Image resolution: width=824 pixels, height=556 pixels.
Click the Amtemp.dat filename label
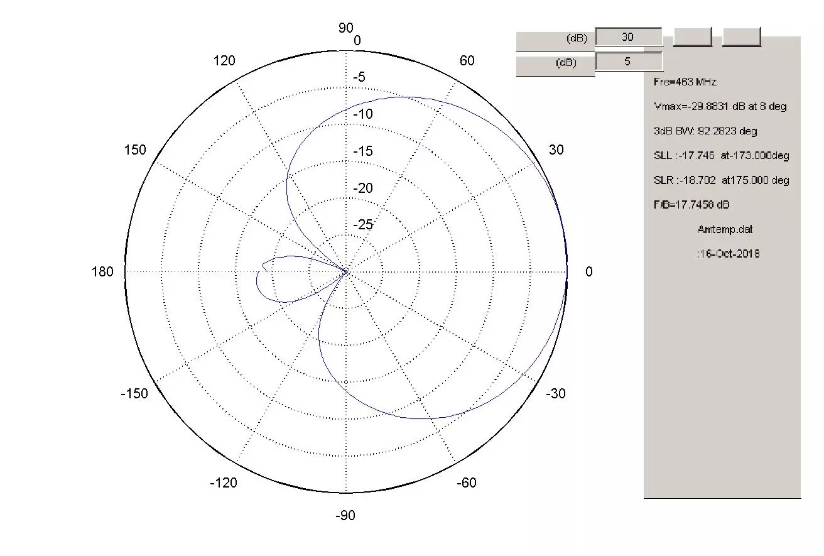[725, 229]
